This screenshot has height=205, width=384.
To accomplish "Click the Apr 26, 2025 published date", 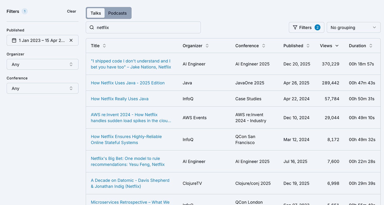I will pos(296,83).
